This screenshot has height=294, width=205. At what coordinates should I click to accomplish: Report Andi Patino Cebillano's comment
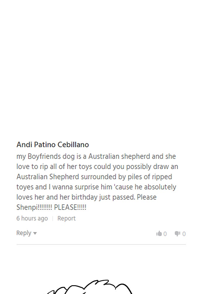pyautogui.click(x=66, y=218)
